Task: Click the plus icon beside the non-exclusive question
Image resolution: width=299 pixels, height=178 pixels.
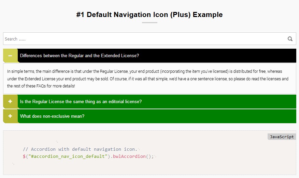Action: coord(10,116)
